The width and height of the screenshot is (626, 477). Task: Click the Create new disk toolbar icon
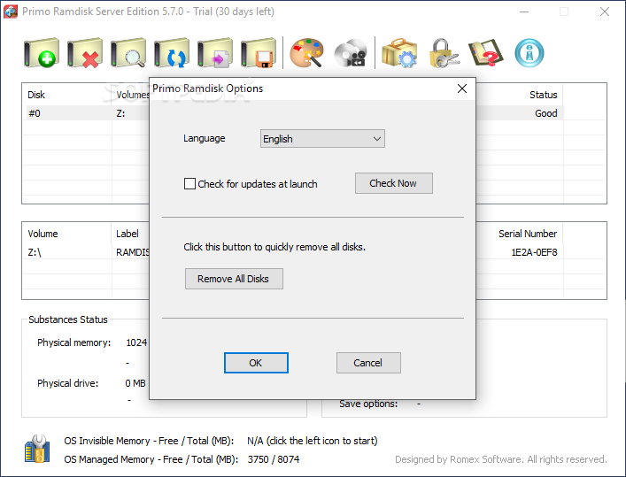[42, 53]
